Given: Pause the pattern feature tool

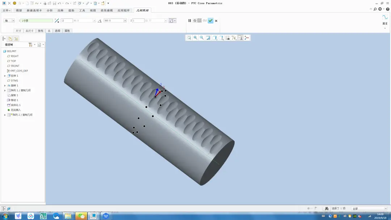Looking at the screenshot, I should (189, 21).
